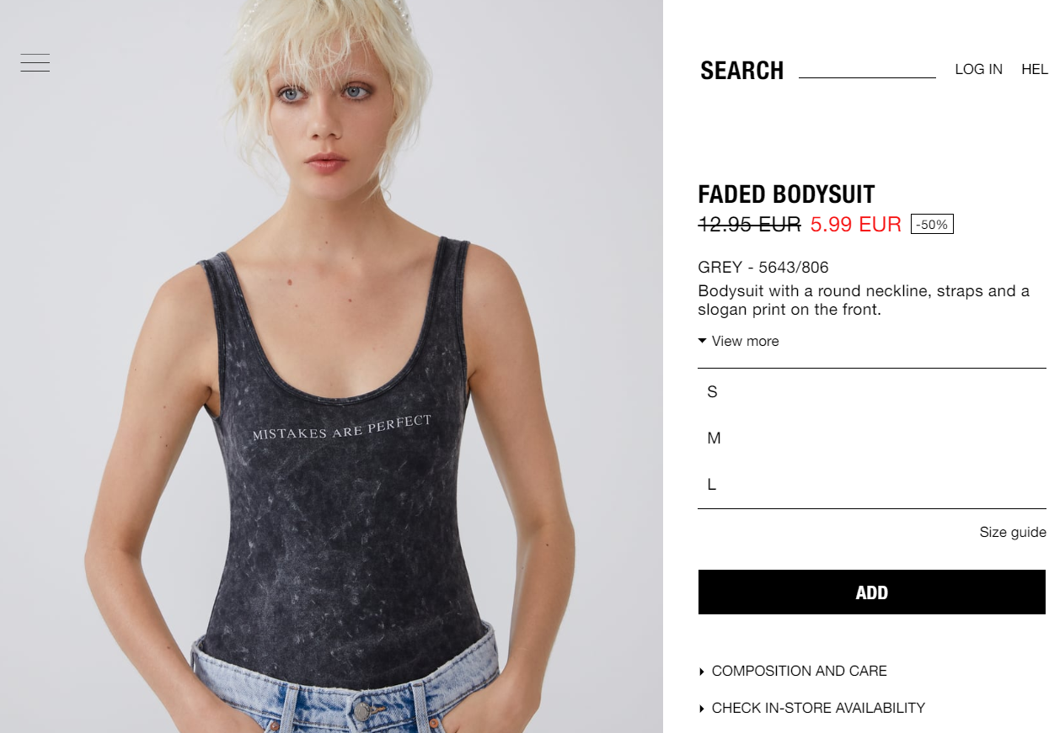Click the sale price 5.99 EUR
The image size is (1049, 733).
point(855,225)
